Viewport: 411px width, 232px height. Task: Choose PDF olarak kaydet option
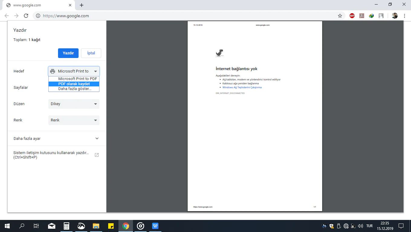[x=74, y=84]
